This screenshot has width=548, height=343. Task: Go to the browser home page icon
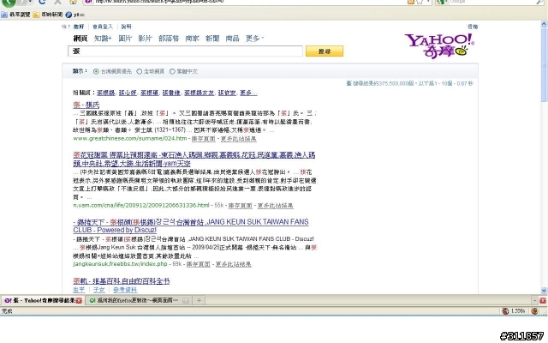click(73, 2)
